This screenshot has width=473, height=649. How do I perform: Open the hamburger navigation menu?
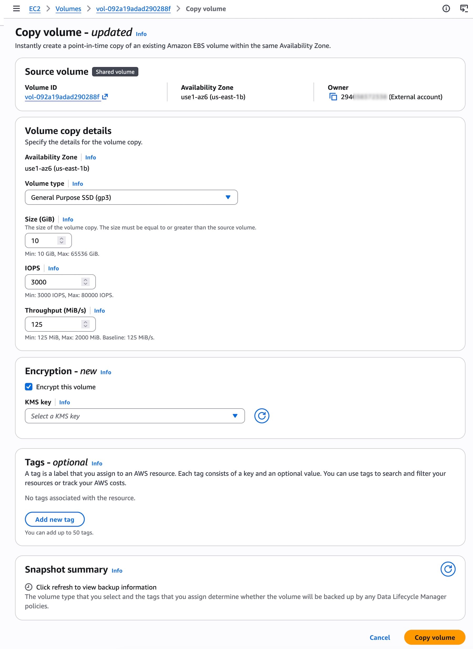(16, 9)
